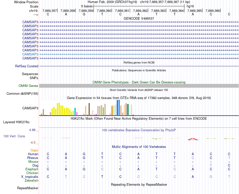Click the position text chr19:7,669,357-7,669,367 (11 bp)
The width and height of the screenshot is (239, 194).
coord(165,2)
